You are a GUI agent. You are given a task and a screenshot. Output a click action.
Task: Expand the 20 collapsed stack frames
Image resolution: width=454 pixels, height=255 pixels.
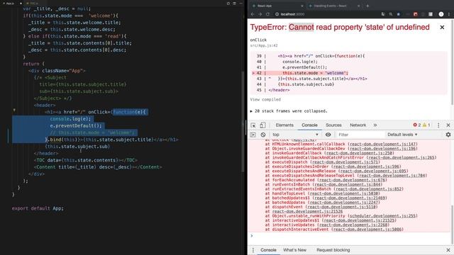[x=289, y=111]
